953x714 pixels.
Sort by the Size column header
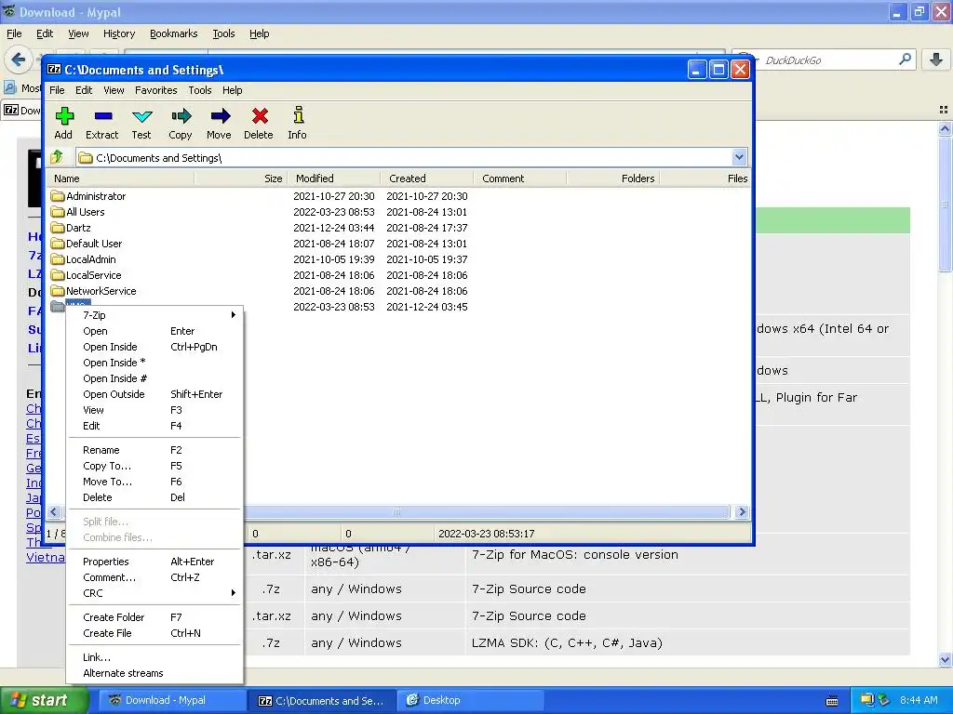click(241, 178)
